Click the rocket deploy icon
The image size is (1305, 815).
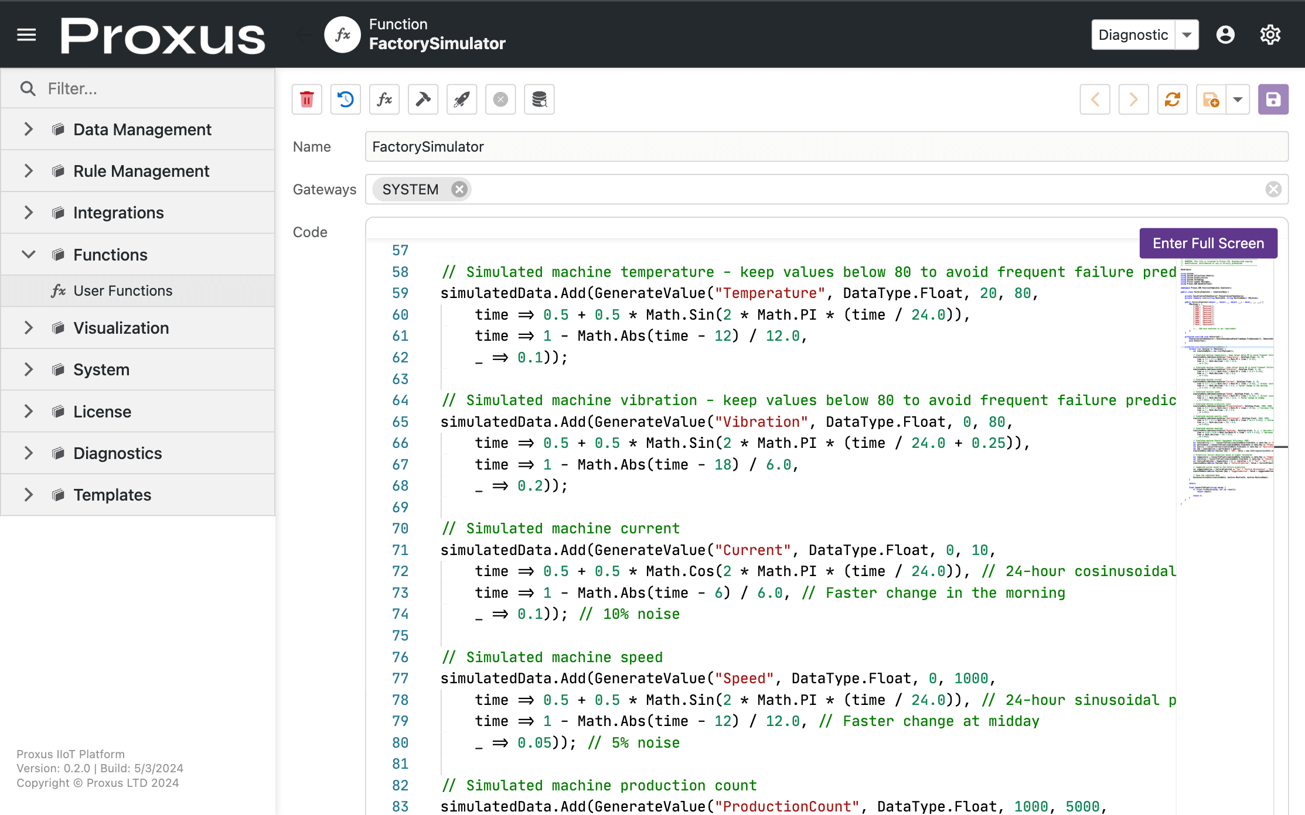(461, 100)
